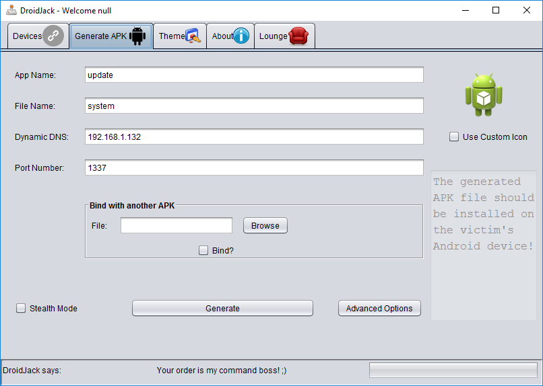
Task: Open Advanced Options
Action: (379, 308)
